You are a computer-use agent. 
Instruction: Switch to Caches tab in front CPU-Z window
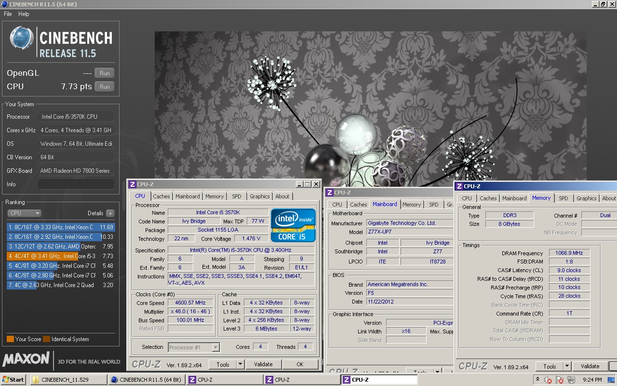161,196
